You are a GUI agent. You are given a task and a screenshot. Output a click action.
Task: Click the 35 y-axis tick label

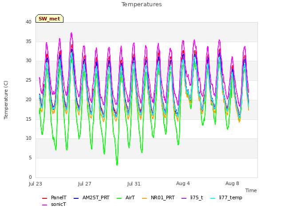click(28, 41)
